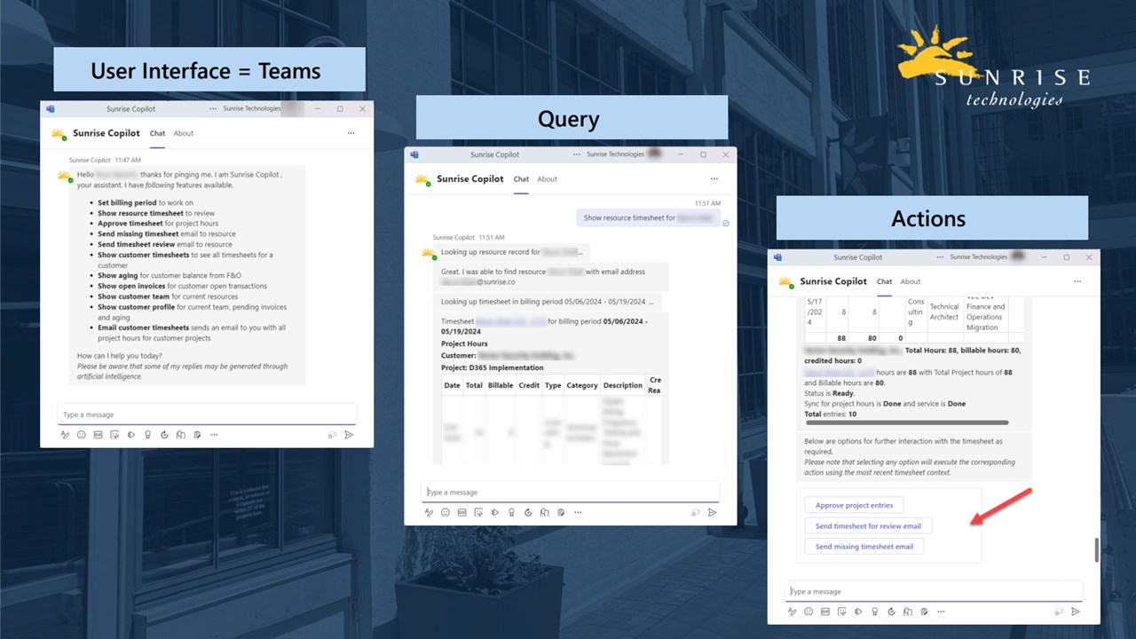Open sticker picker in Actions window
The height and width of the screenshot is (639, 1136).
point(842,611)
